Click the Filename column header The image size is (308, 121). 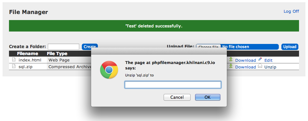tap(28, 53)
